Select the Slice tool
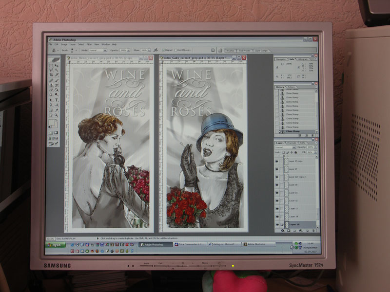Screen dimensions: 390x292 coord(57,75)
